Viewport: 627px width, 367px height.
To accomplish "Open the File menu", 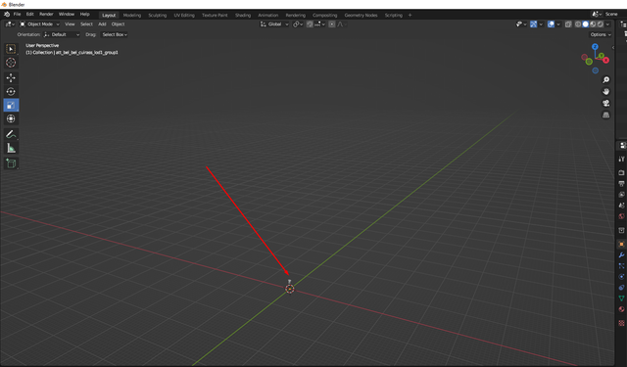I will coord(18,15).
